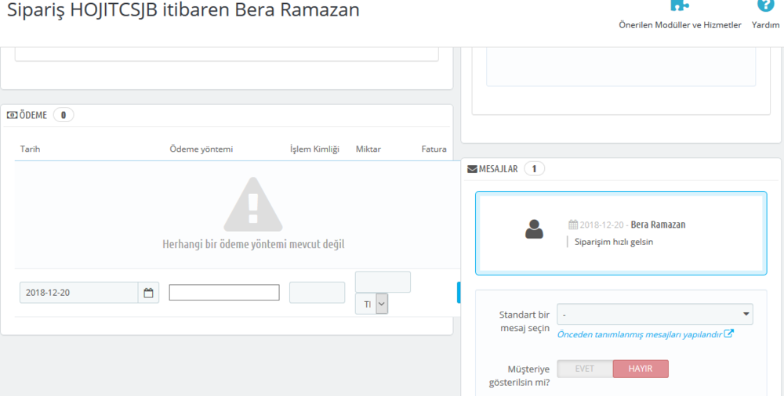Set Müşteriye gösterilsin mi to EVET

(585, 369)
